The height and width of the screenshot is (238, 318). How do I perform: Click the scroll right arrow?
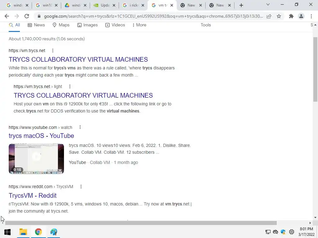310,223
